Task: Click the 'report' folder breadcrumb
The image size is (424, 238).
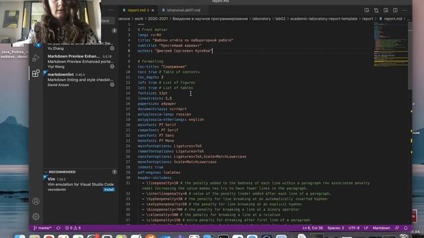Action: [x=368, y=19]
